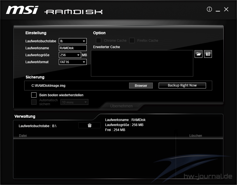Enable the Firefox Cache checkbox
This screenshot has height=185, width=237.
click(132, 40)
